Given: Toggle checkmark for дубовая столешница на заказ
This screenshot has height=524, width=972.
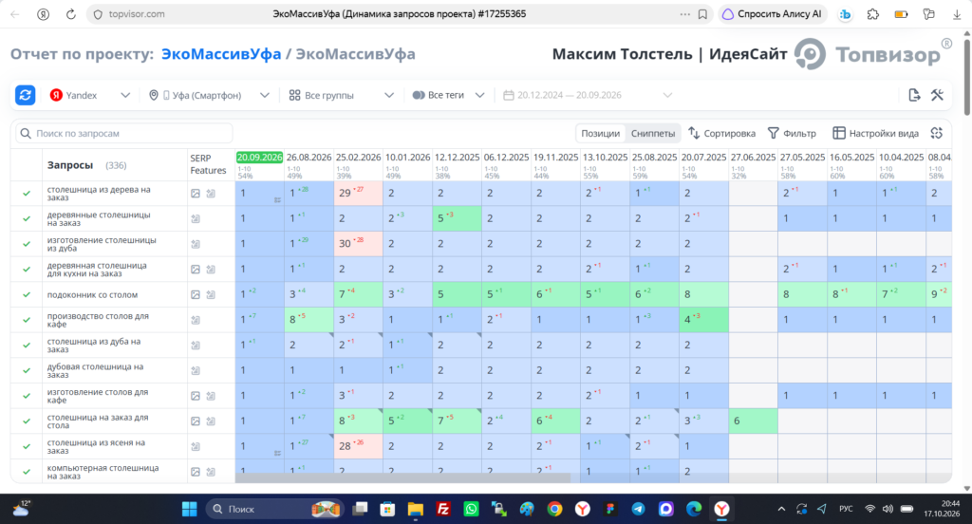Looking at the screenshot, I should tap(27, 370).
